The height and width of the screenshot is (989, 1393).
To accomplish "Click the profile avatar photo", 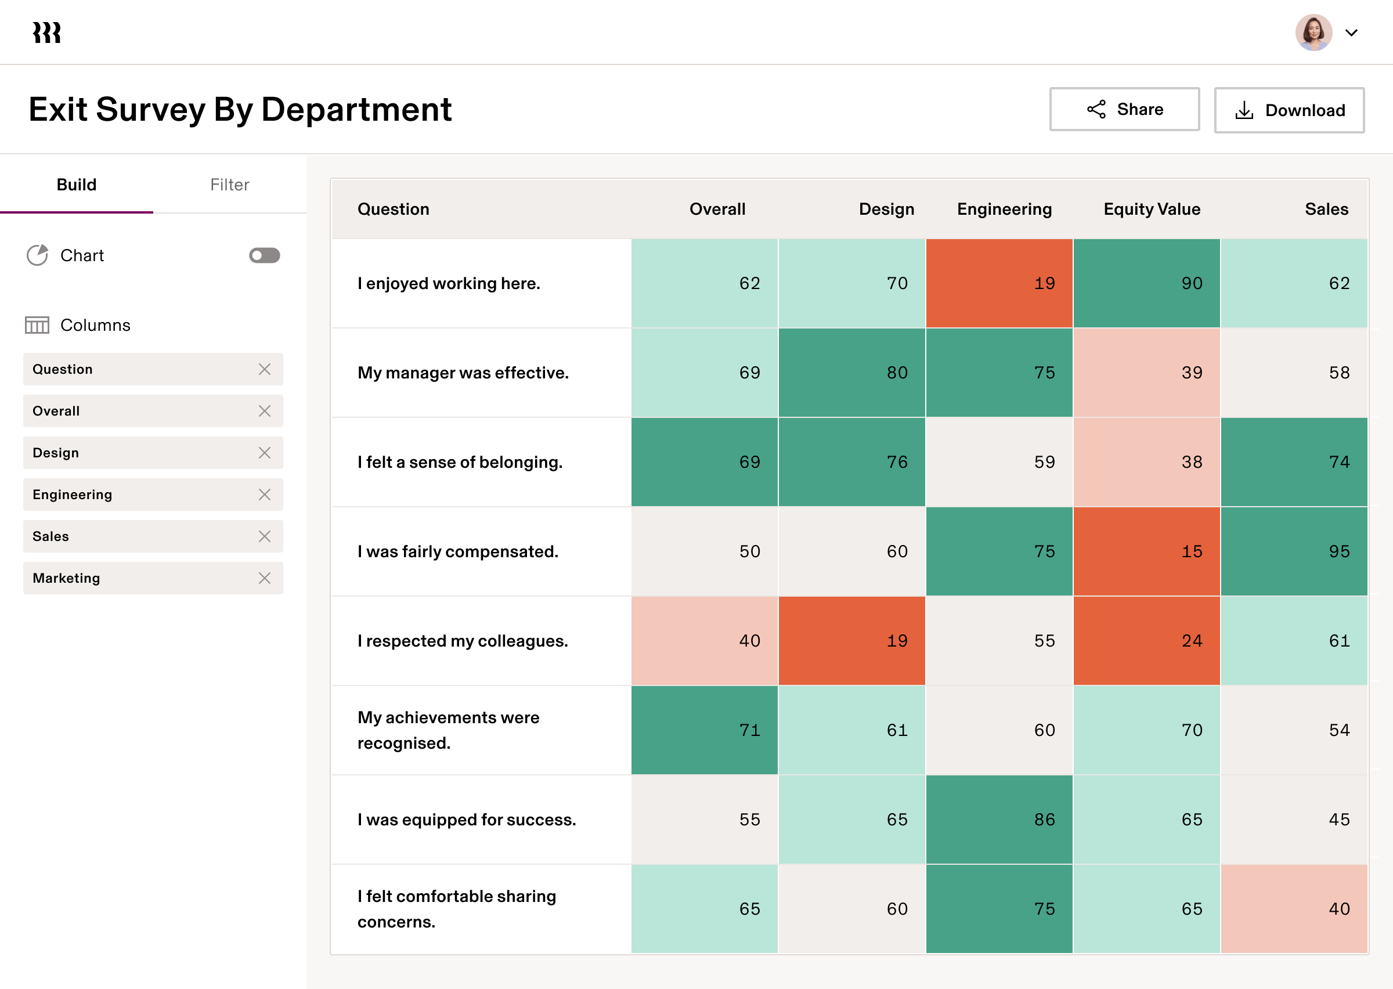I will pos(1314,33).
